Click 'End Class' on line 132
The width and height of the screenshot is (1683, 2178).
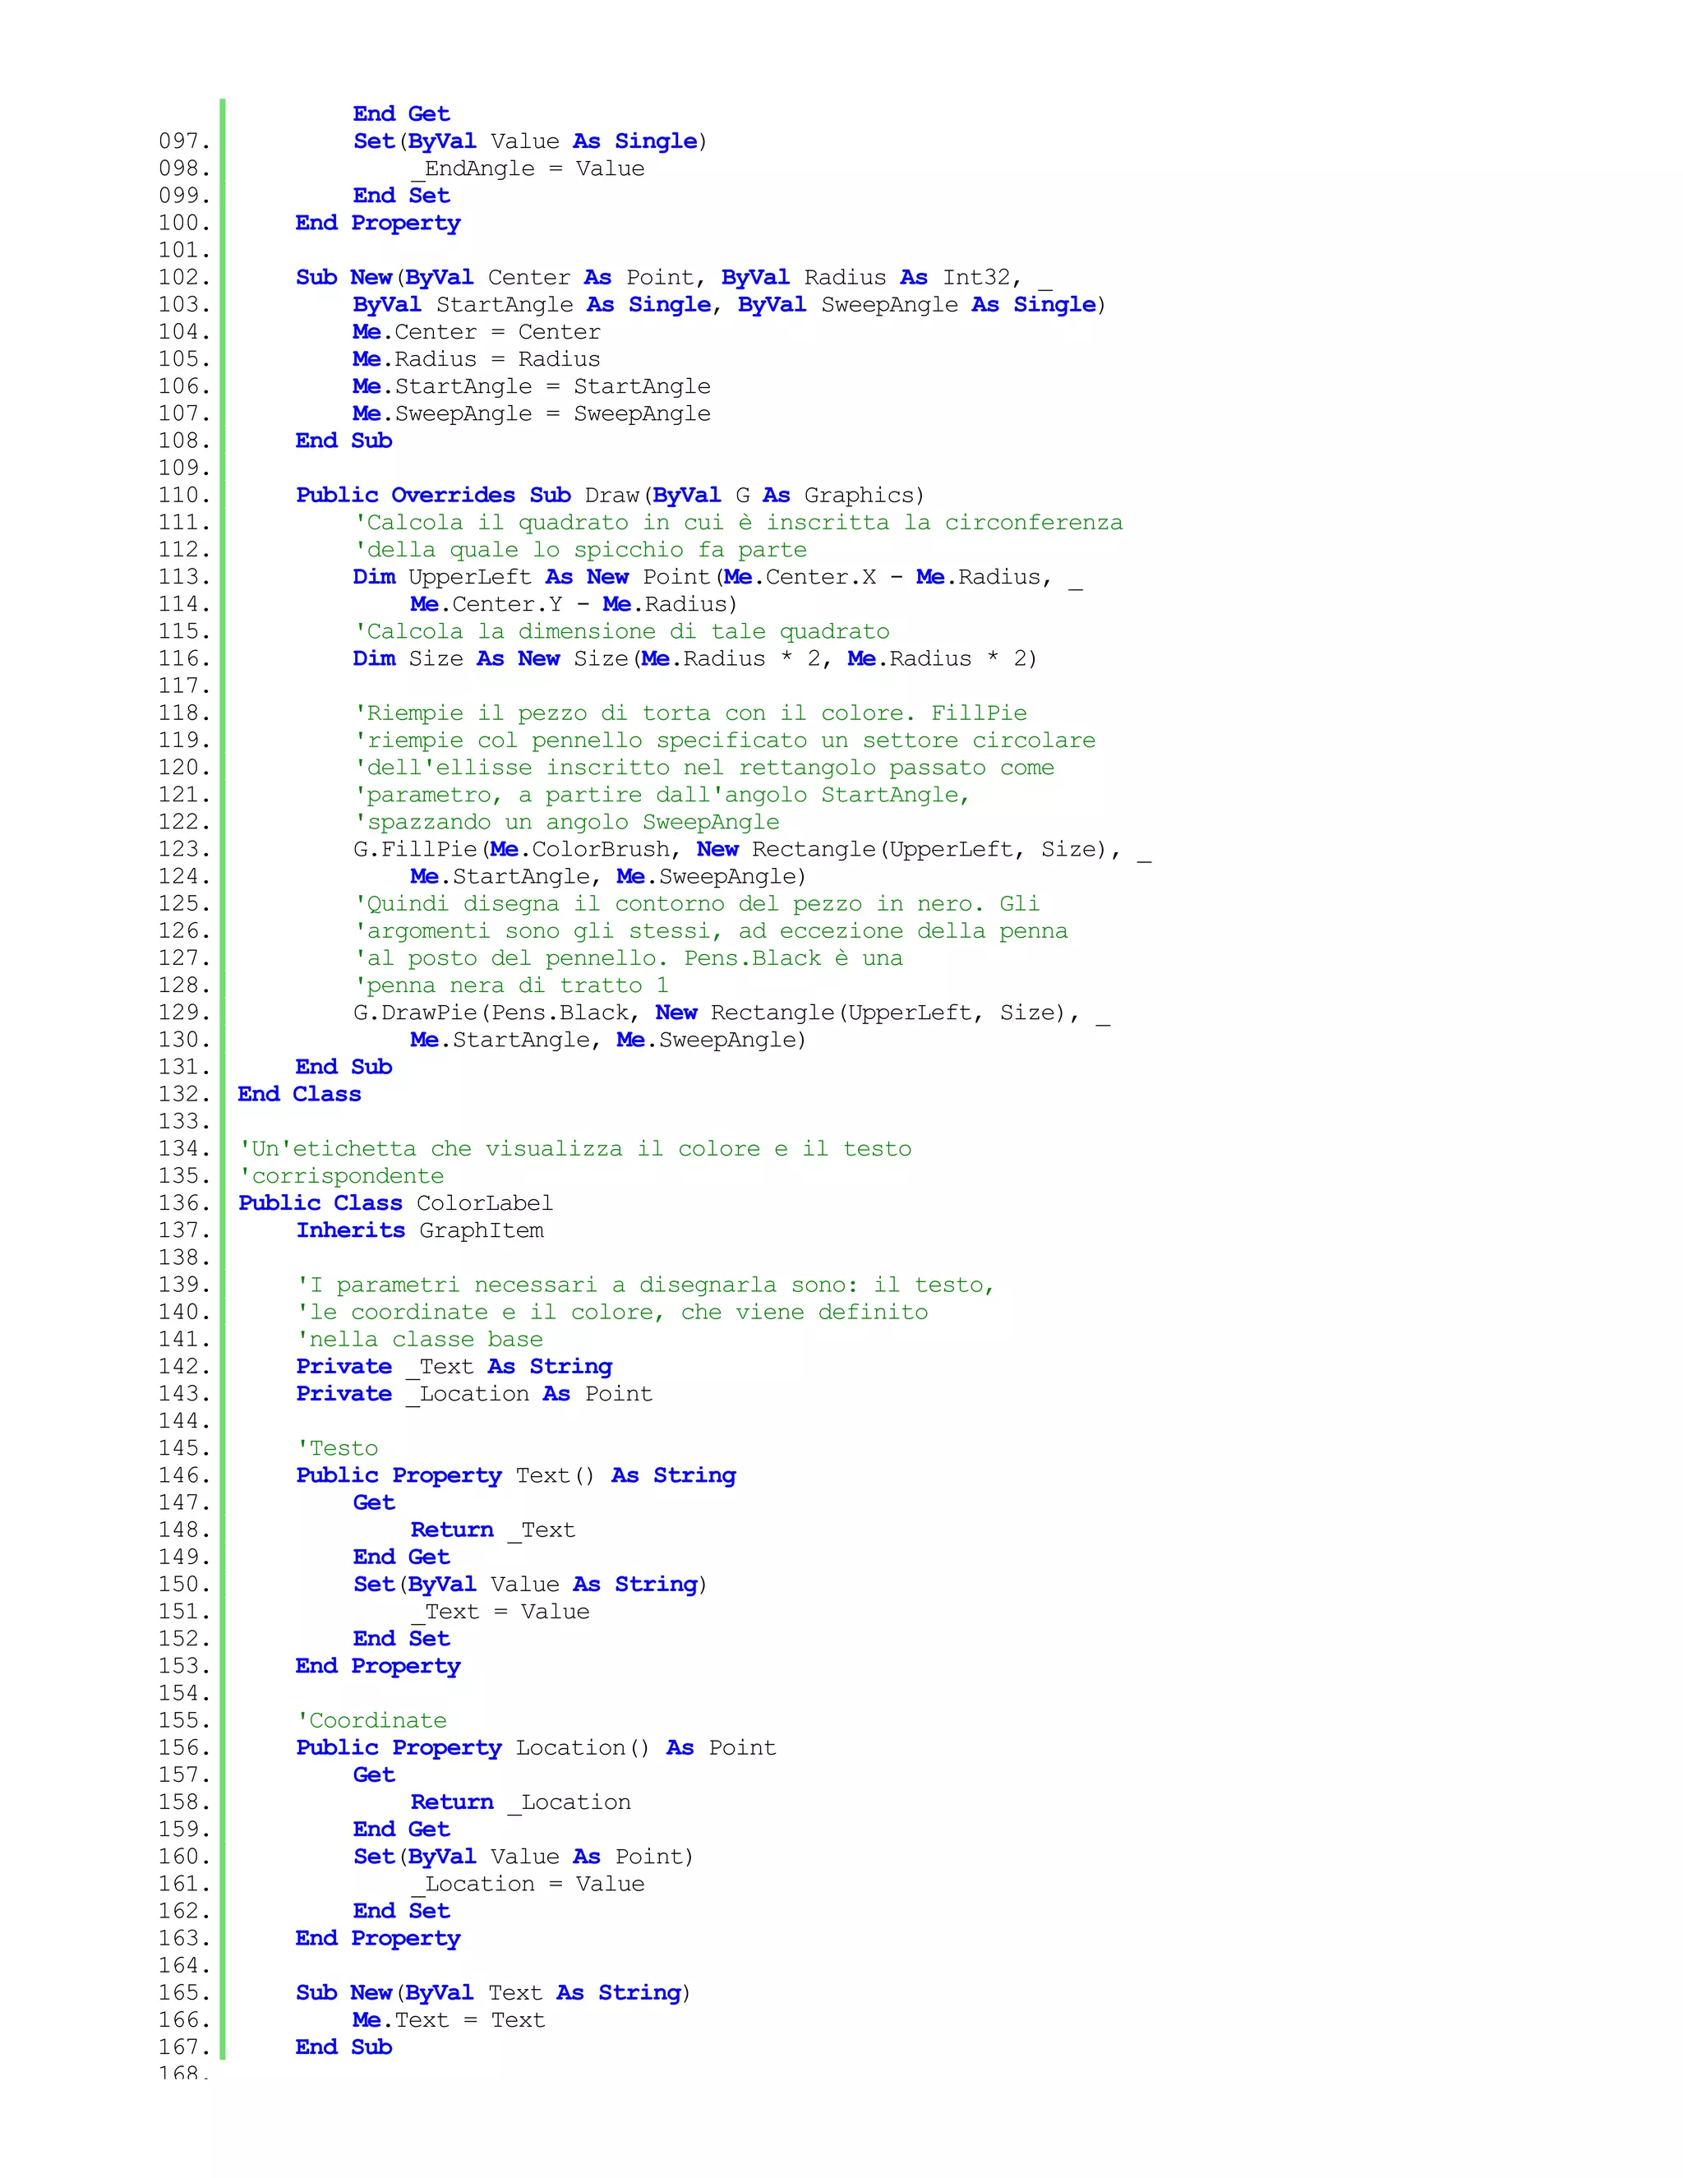299,1094
